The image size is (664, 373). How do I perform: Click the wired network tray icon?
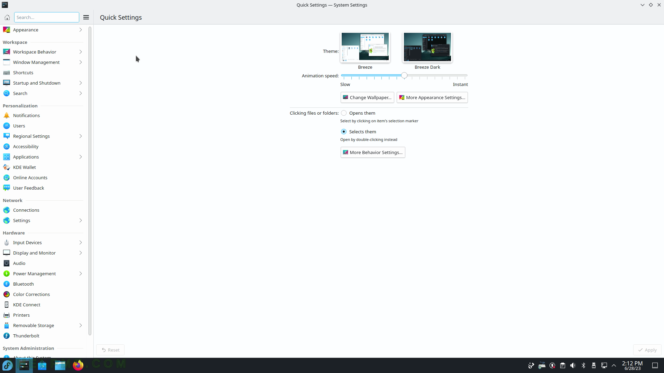(604, 365)
